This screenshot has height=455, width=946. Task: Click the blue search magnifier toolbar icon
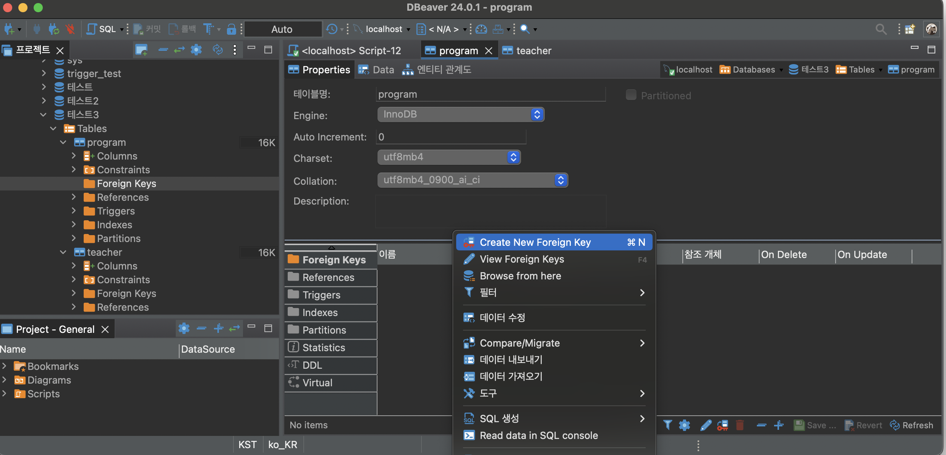525,29
